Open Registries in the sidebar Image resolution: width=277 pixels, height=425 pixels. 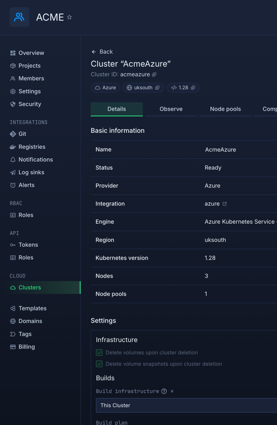click(32, 147)
